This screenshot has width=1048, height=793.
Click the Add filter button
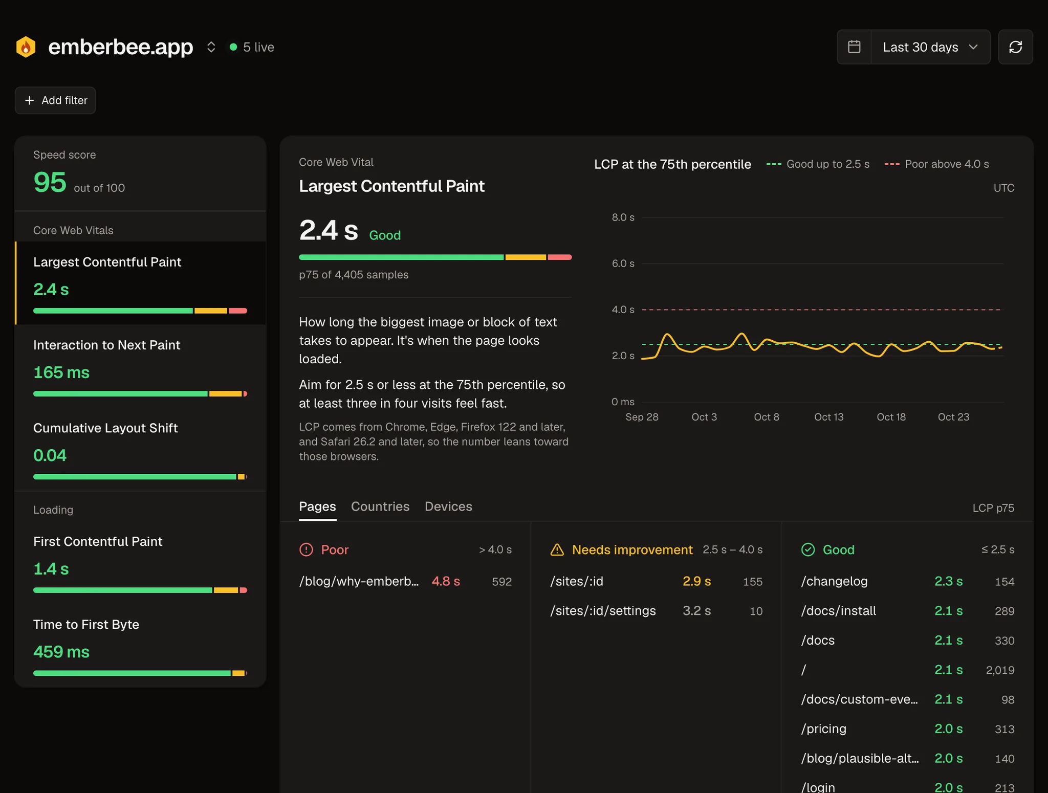(55, 100)
